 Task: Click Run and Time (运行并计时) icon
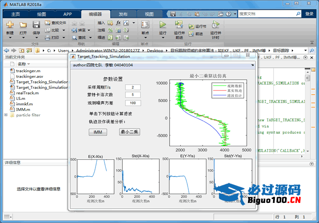click(x=215, y=25)
